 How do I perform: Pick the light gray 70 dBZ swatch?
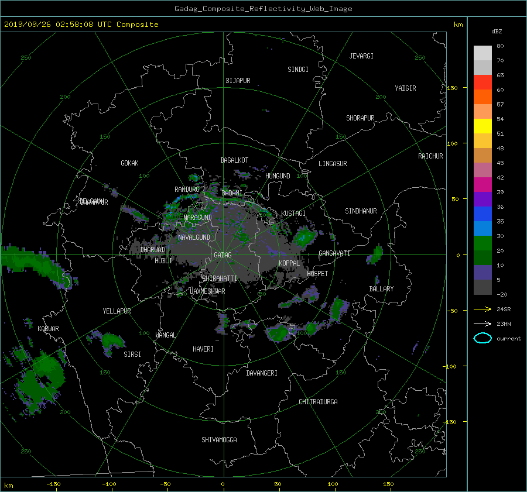(482, 53)
